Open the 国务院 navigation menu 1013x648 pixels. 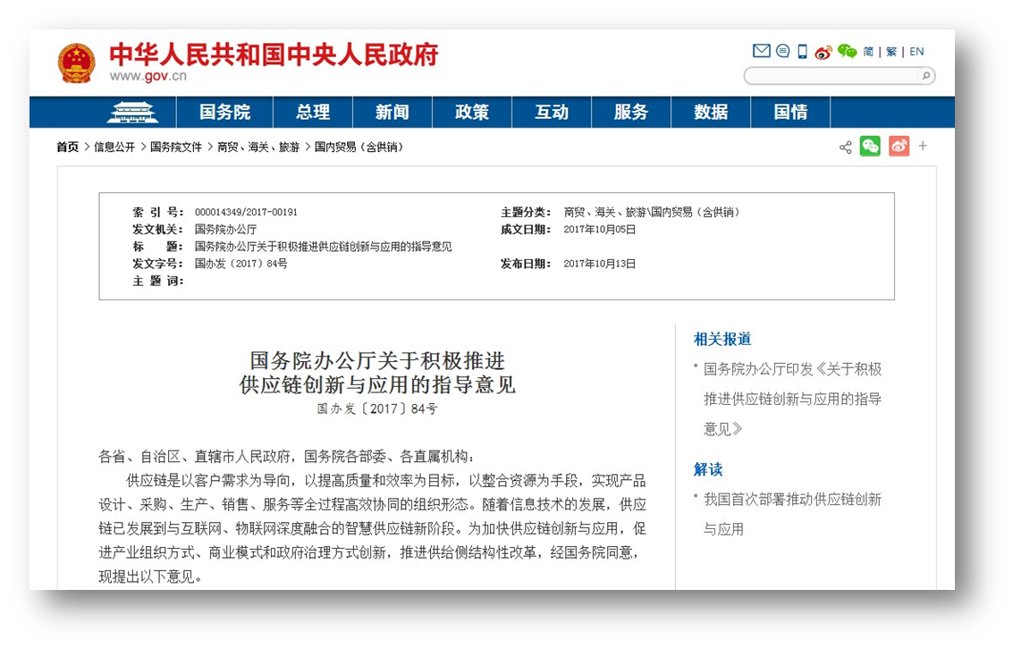[x=224, y=113]
